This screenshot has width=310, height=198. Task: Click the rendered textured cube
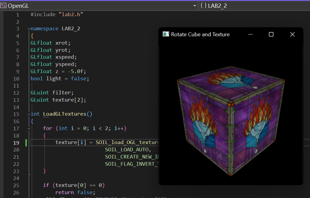231,120
